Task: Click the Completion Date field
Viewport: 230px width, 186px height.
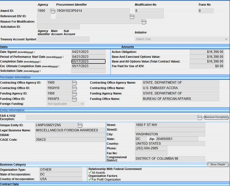Action: click(88, 61)
